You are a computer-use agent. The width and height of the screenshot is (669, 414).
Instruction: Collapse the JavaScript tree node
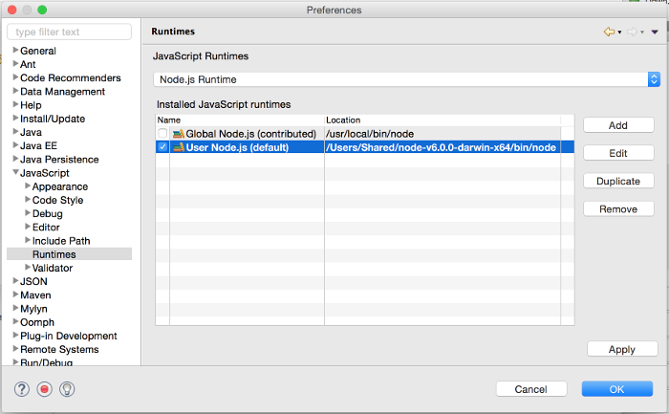15,172
